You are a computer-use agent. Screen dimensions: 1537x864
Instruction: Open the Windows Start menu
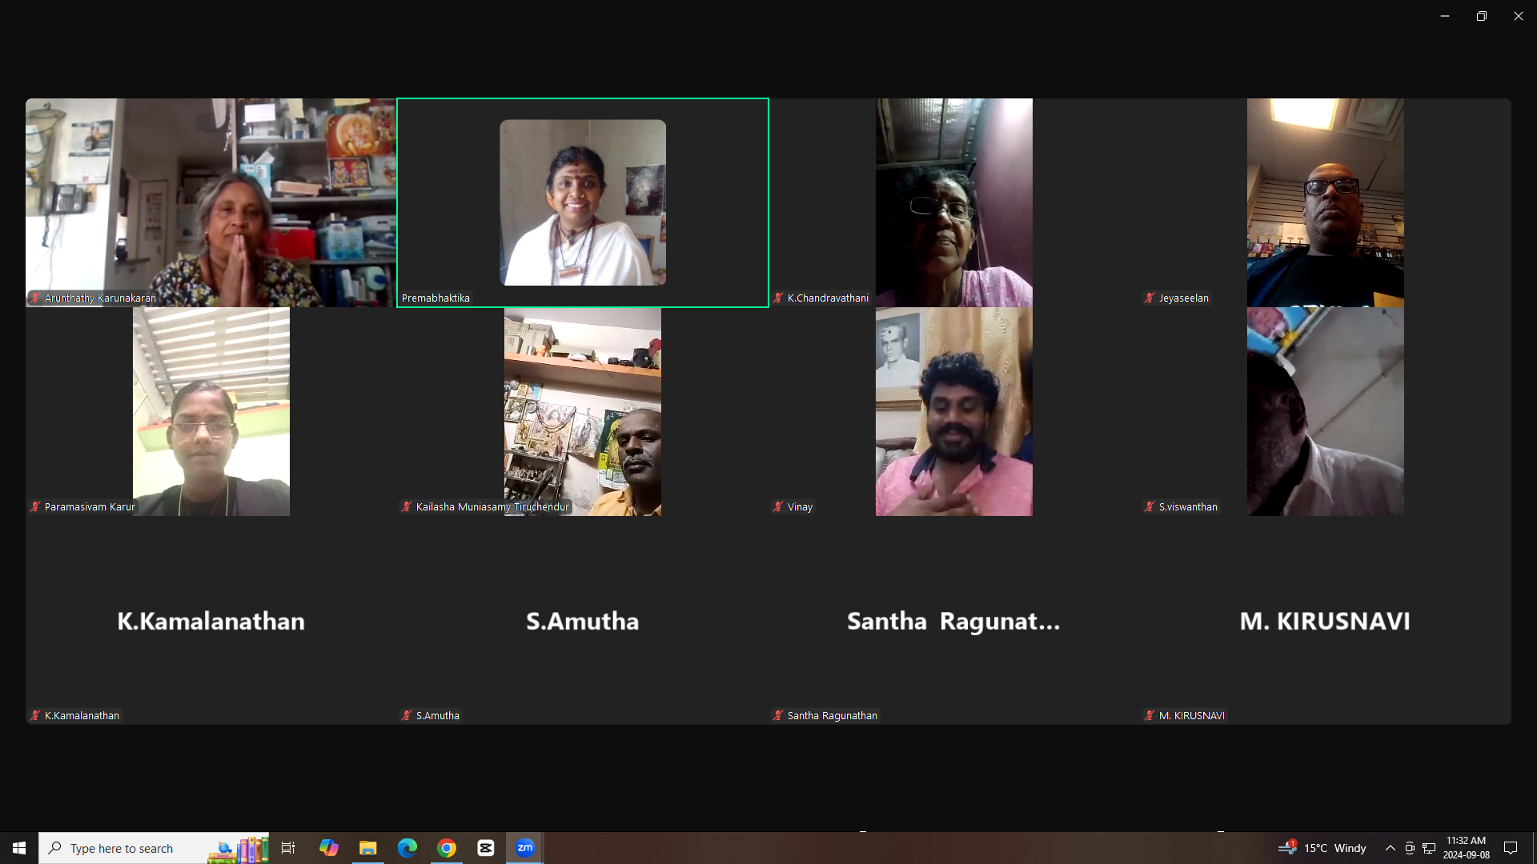point(19,848)
